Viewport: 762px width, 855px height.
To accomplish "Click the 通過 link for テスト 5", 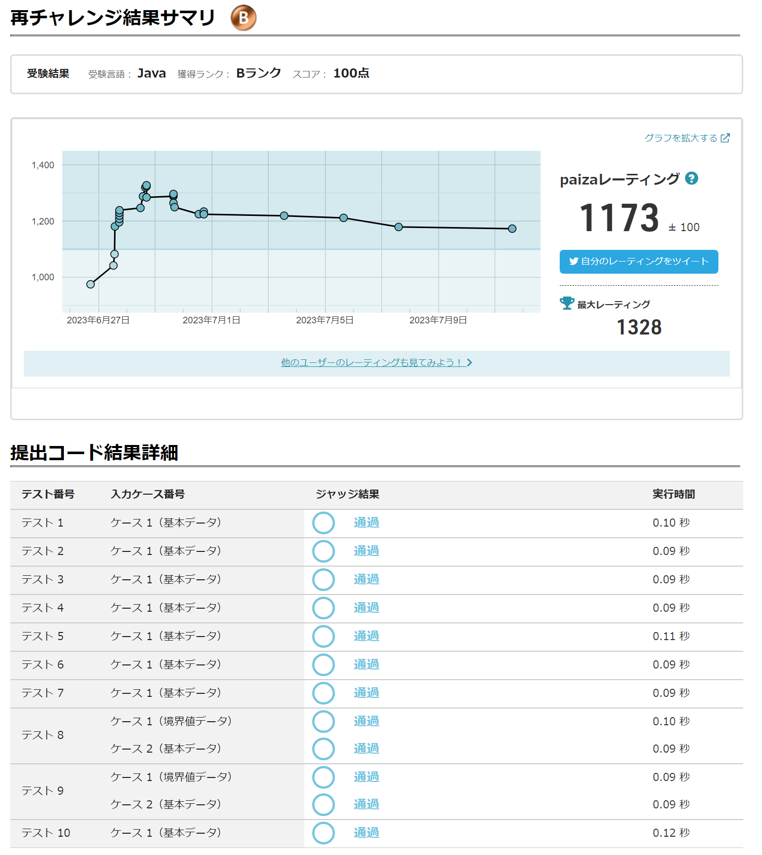I will pyautogui.click(x=366, y=636).
